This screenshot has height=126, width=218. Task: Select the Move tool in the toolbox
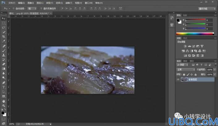[4, 19]
